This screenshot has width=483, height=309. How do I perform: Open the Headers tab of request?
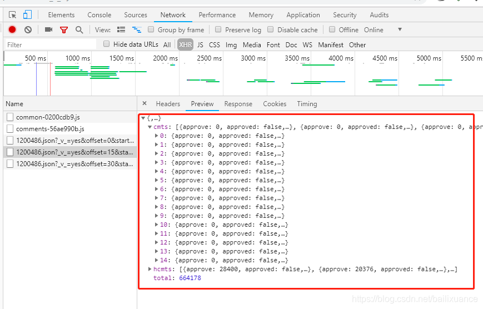pyautogui.click(x=168, y=104)
